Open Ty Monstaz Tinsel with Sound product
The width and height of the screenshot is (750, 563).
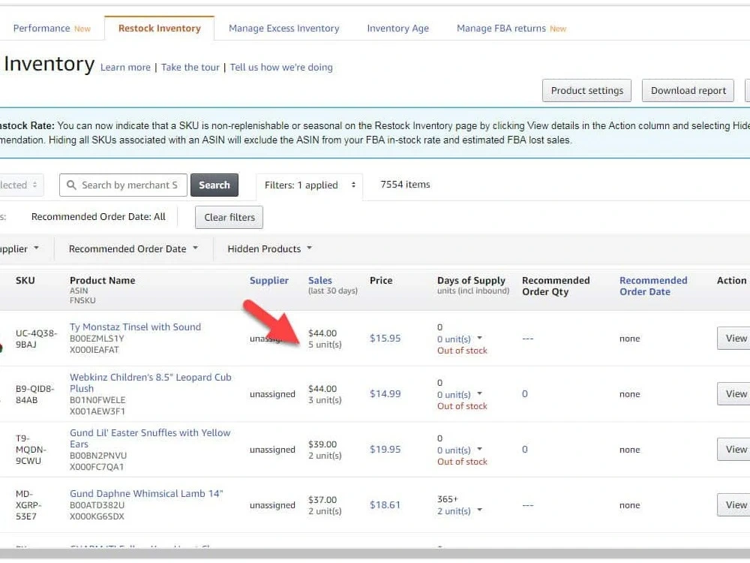pos(135,327)
